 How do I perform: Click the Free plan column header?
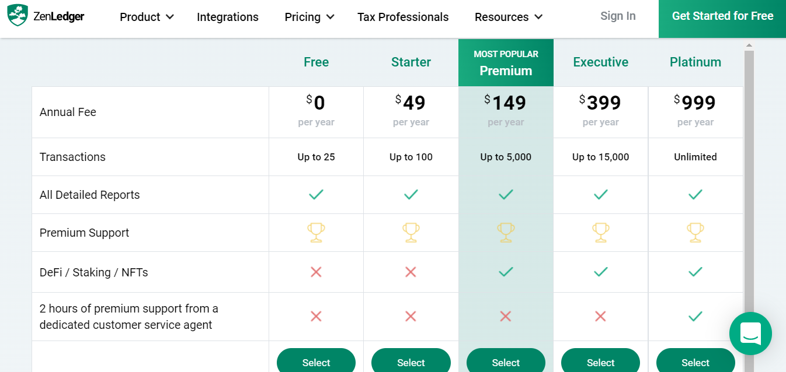316,62
